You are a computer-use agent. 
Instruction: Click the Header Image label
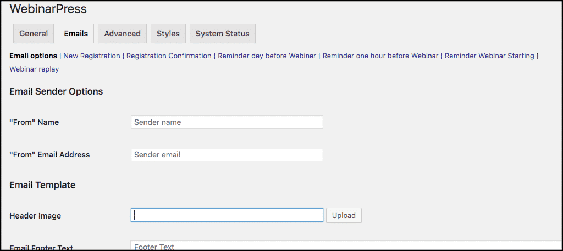(35, 216)
